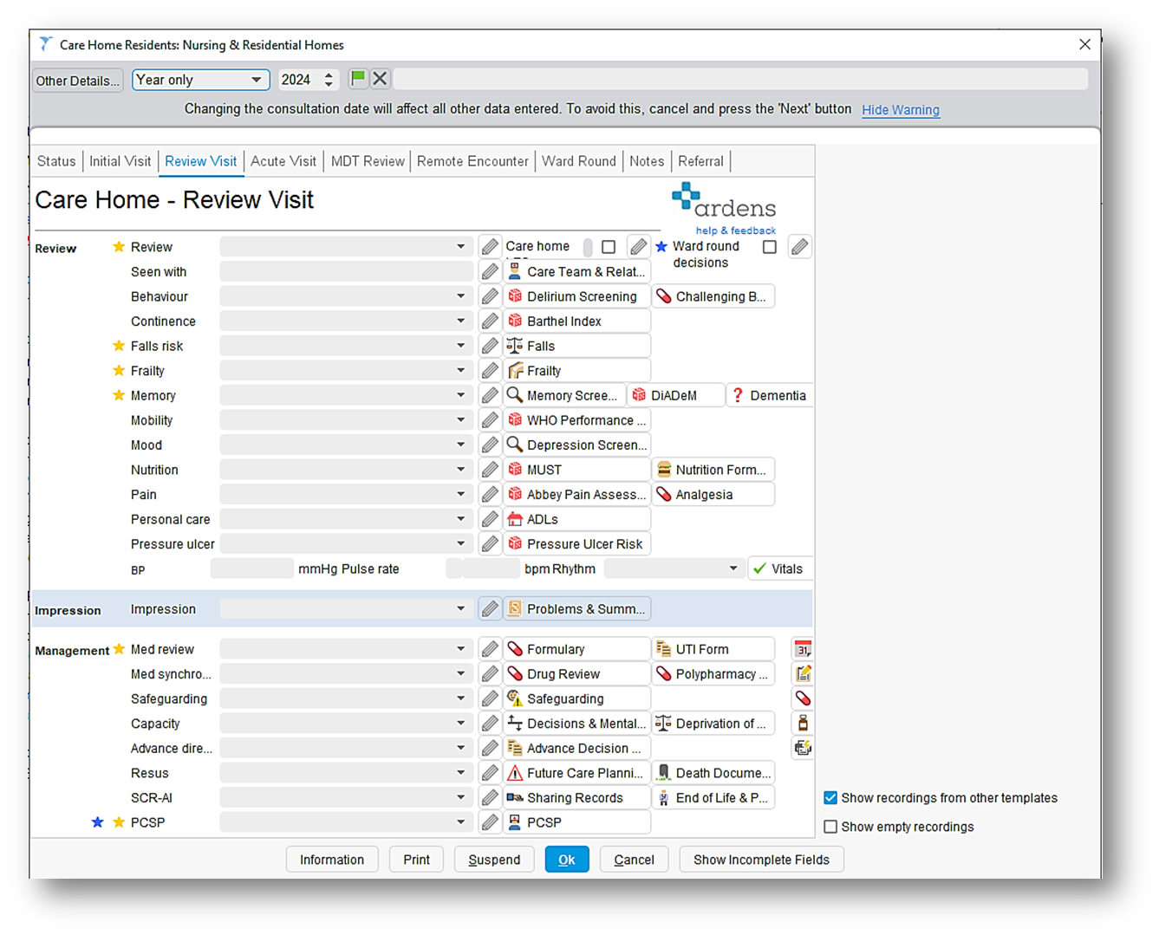Click the notepad icon beside Polypharmacy
This screenshot has width=1159, height=935.
(803, 673)
